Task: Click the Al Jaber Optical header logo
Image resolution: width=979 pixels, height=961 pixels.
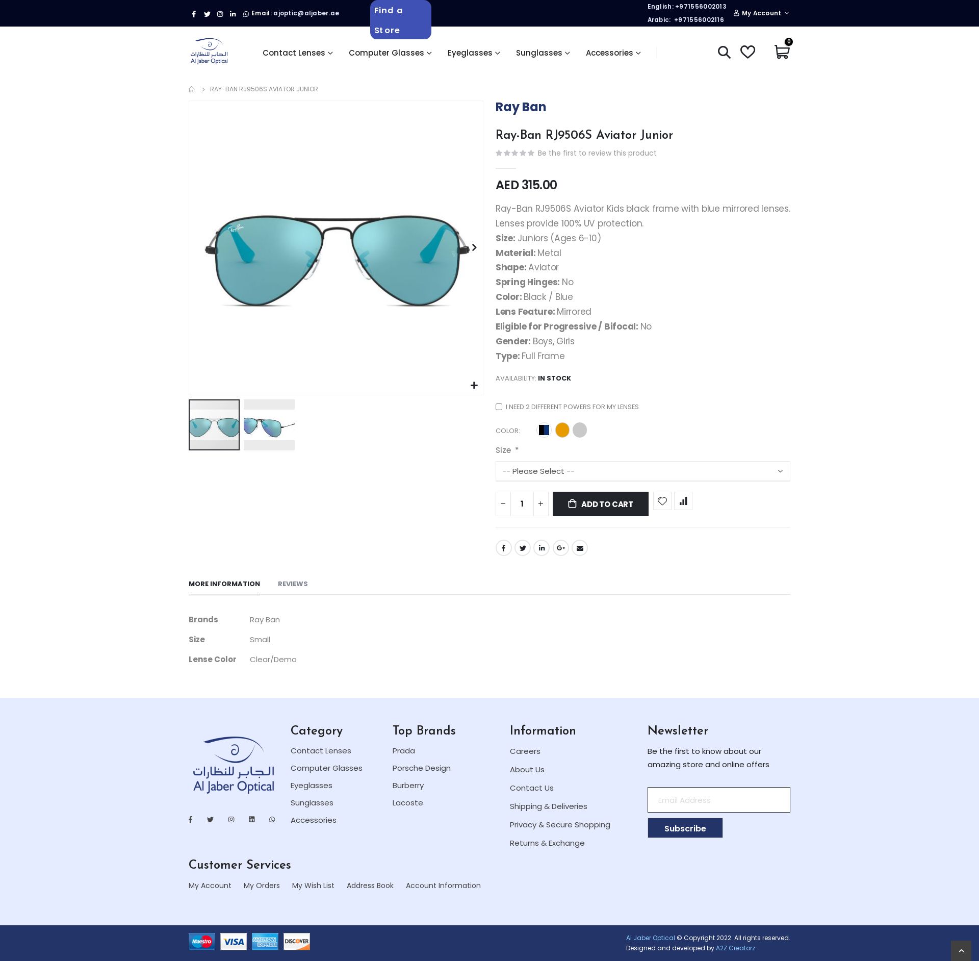Action: tap(209, 51)
